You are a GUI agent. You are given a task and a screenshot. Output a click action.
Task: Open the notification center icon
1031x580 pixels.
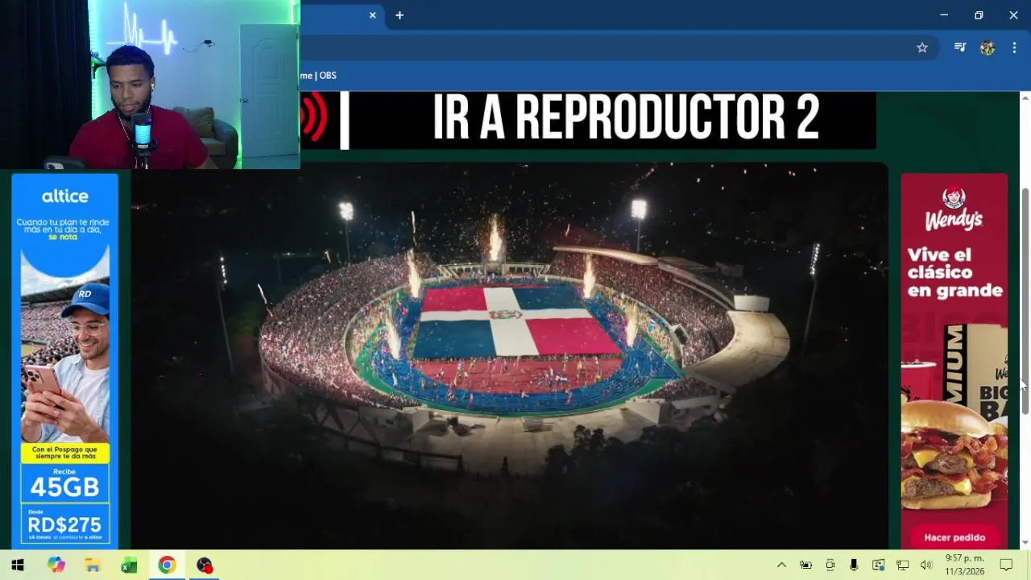[1006, 565]
